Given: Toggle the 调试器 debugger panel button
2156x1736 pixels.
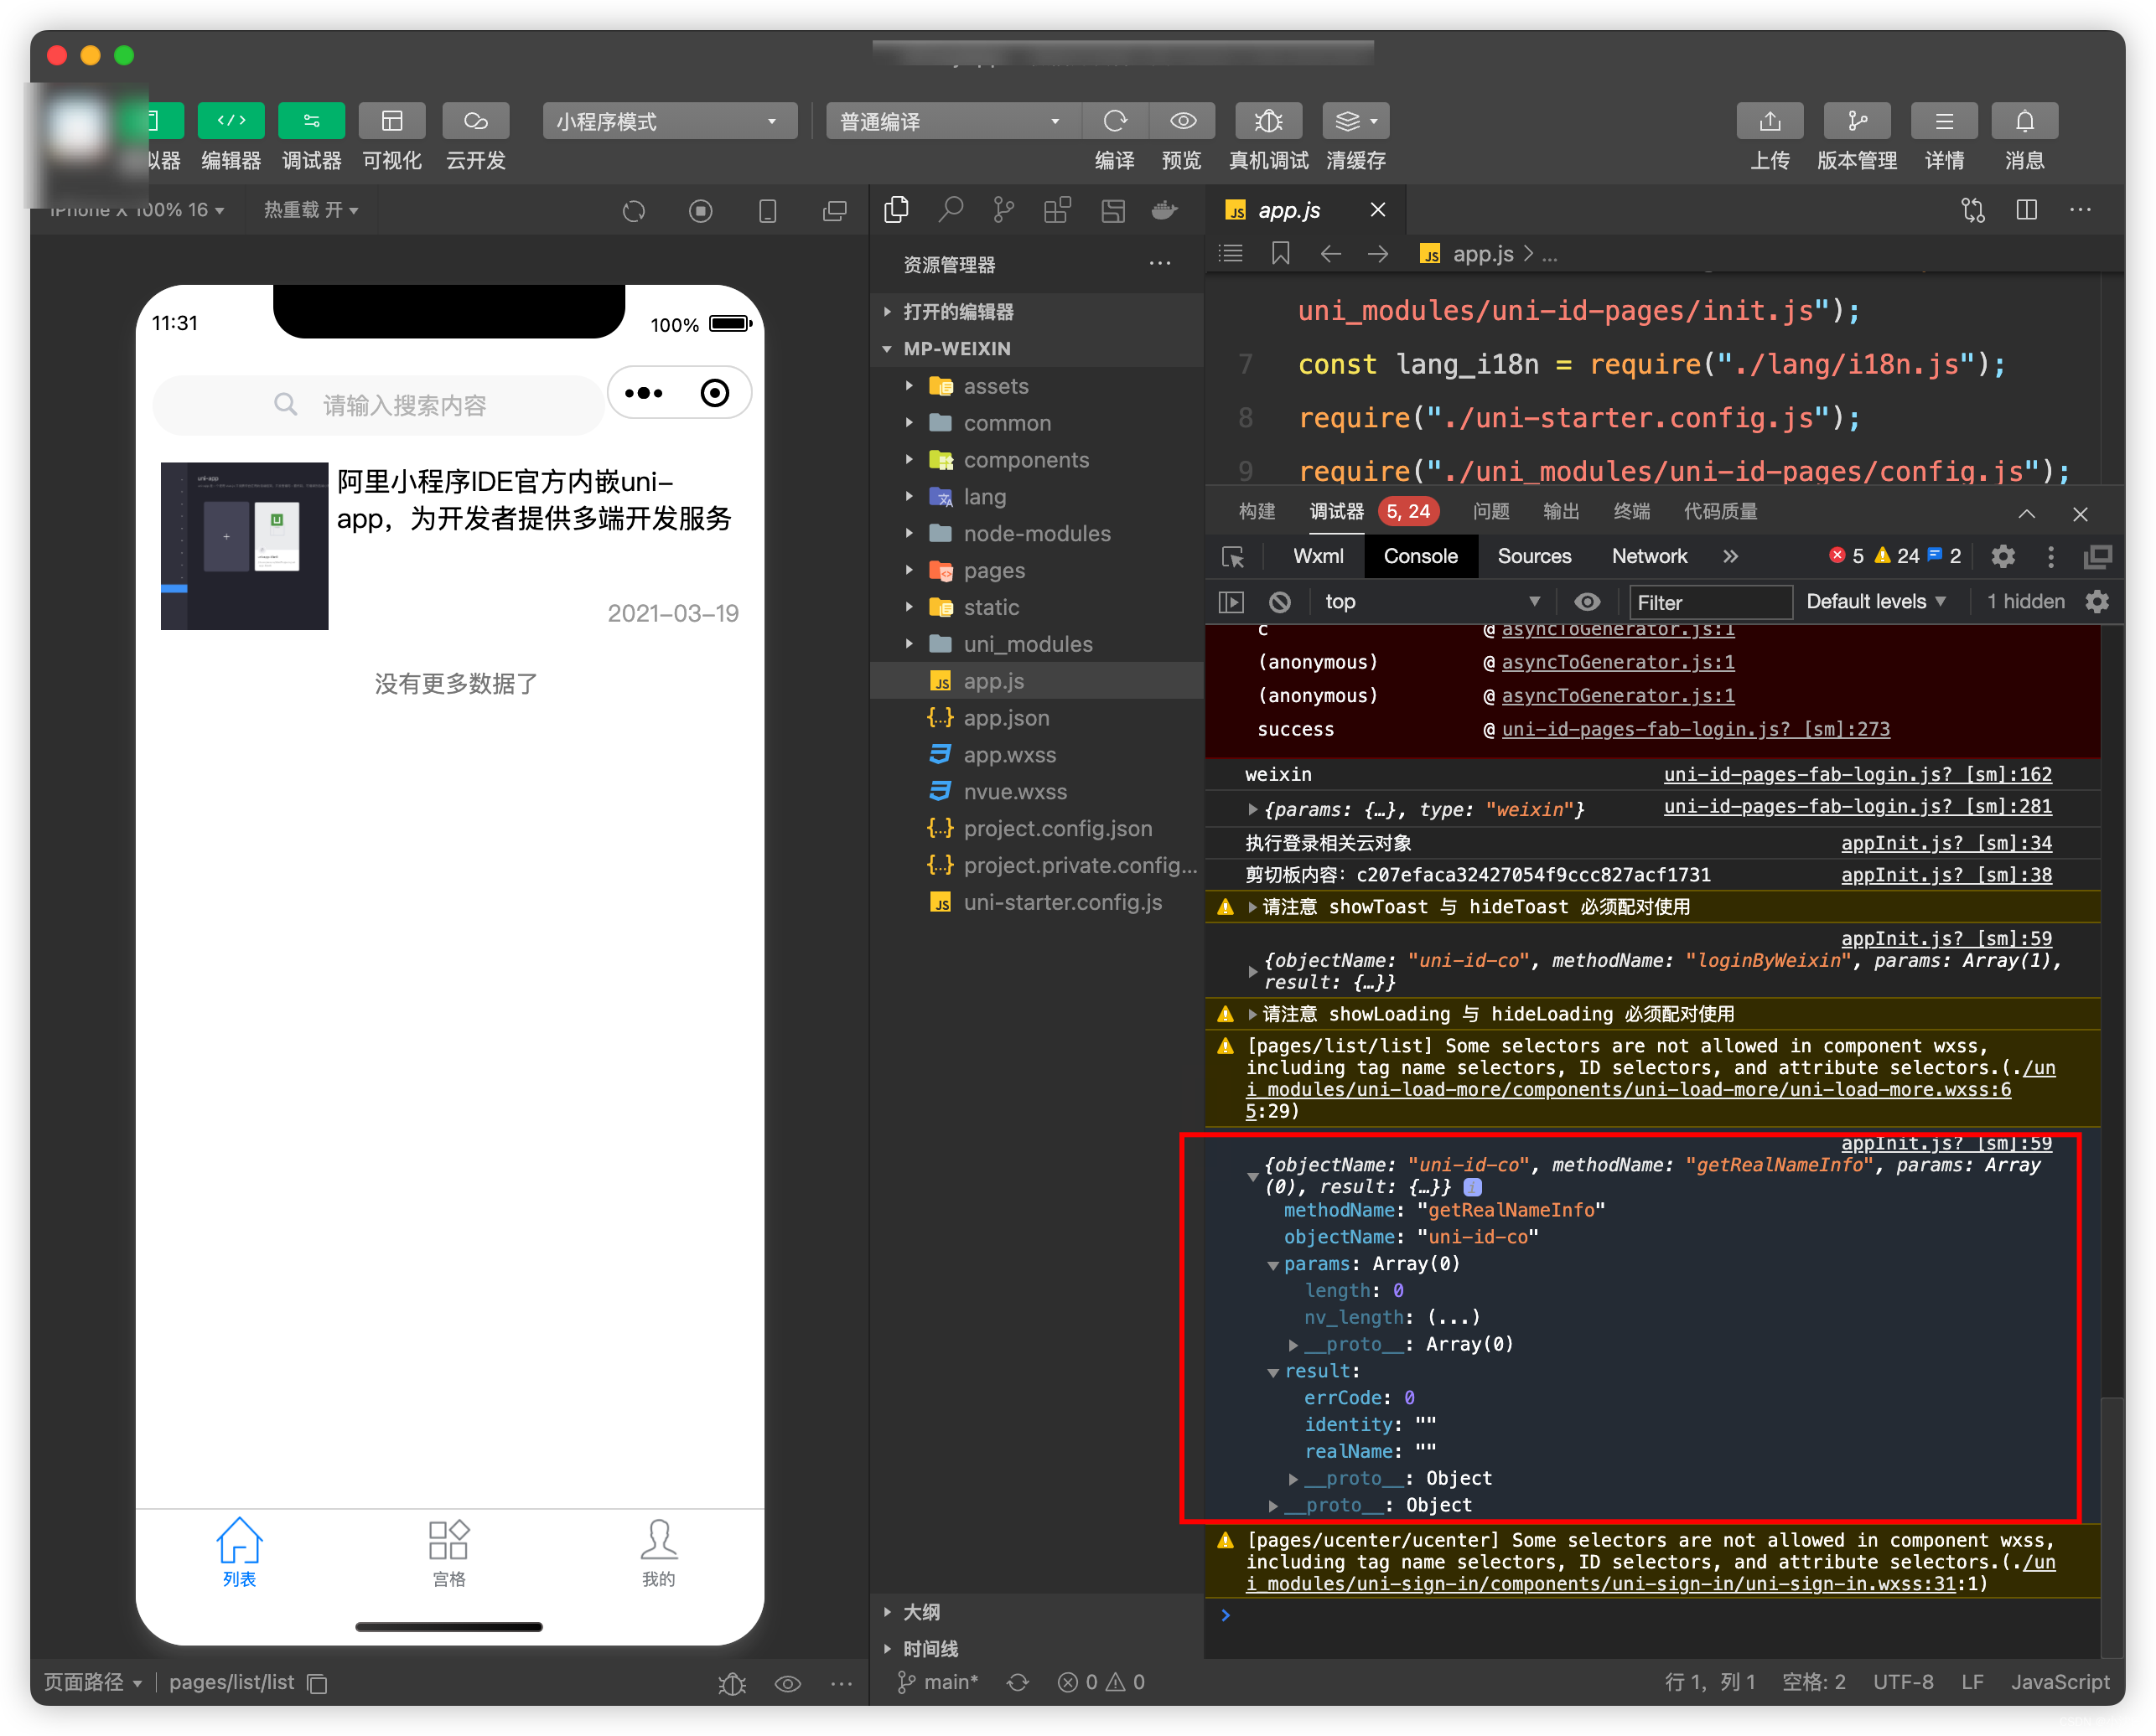Looking at the screenshot, I should pos(311,121).
